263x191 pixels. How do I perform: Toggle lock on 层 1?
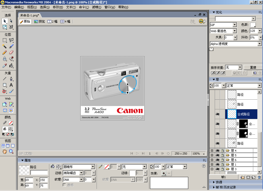[223, 164]
